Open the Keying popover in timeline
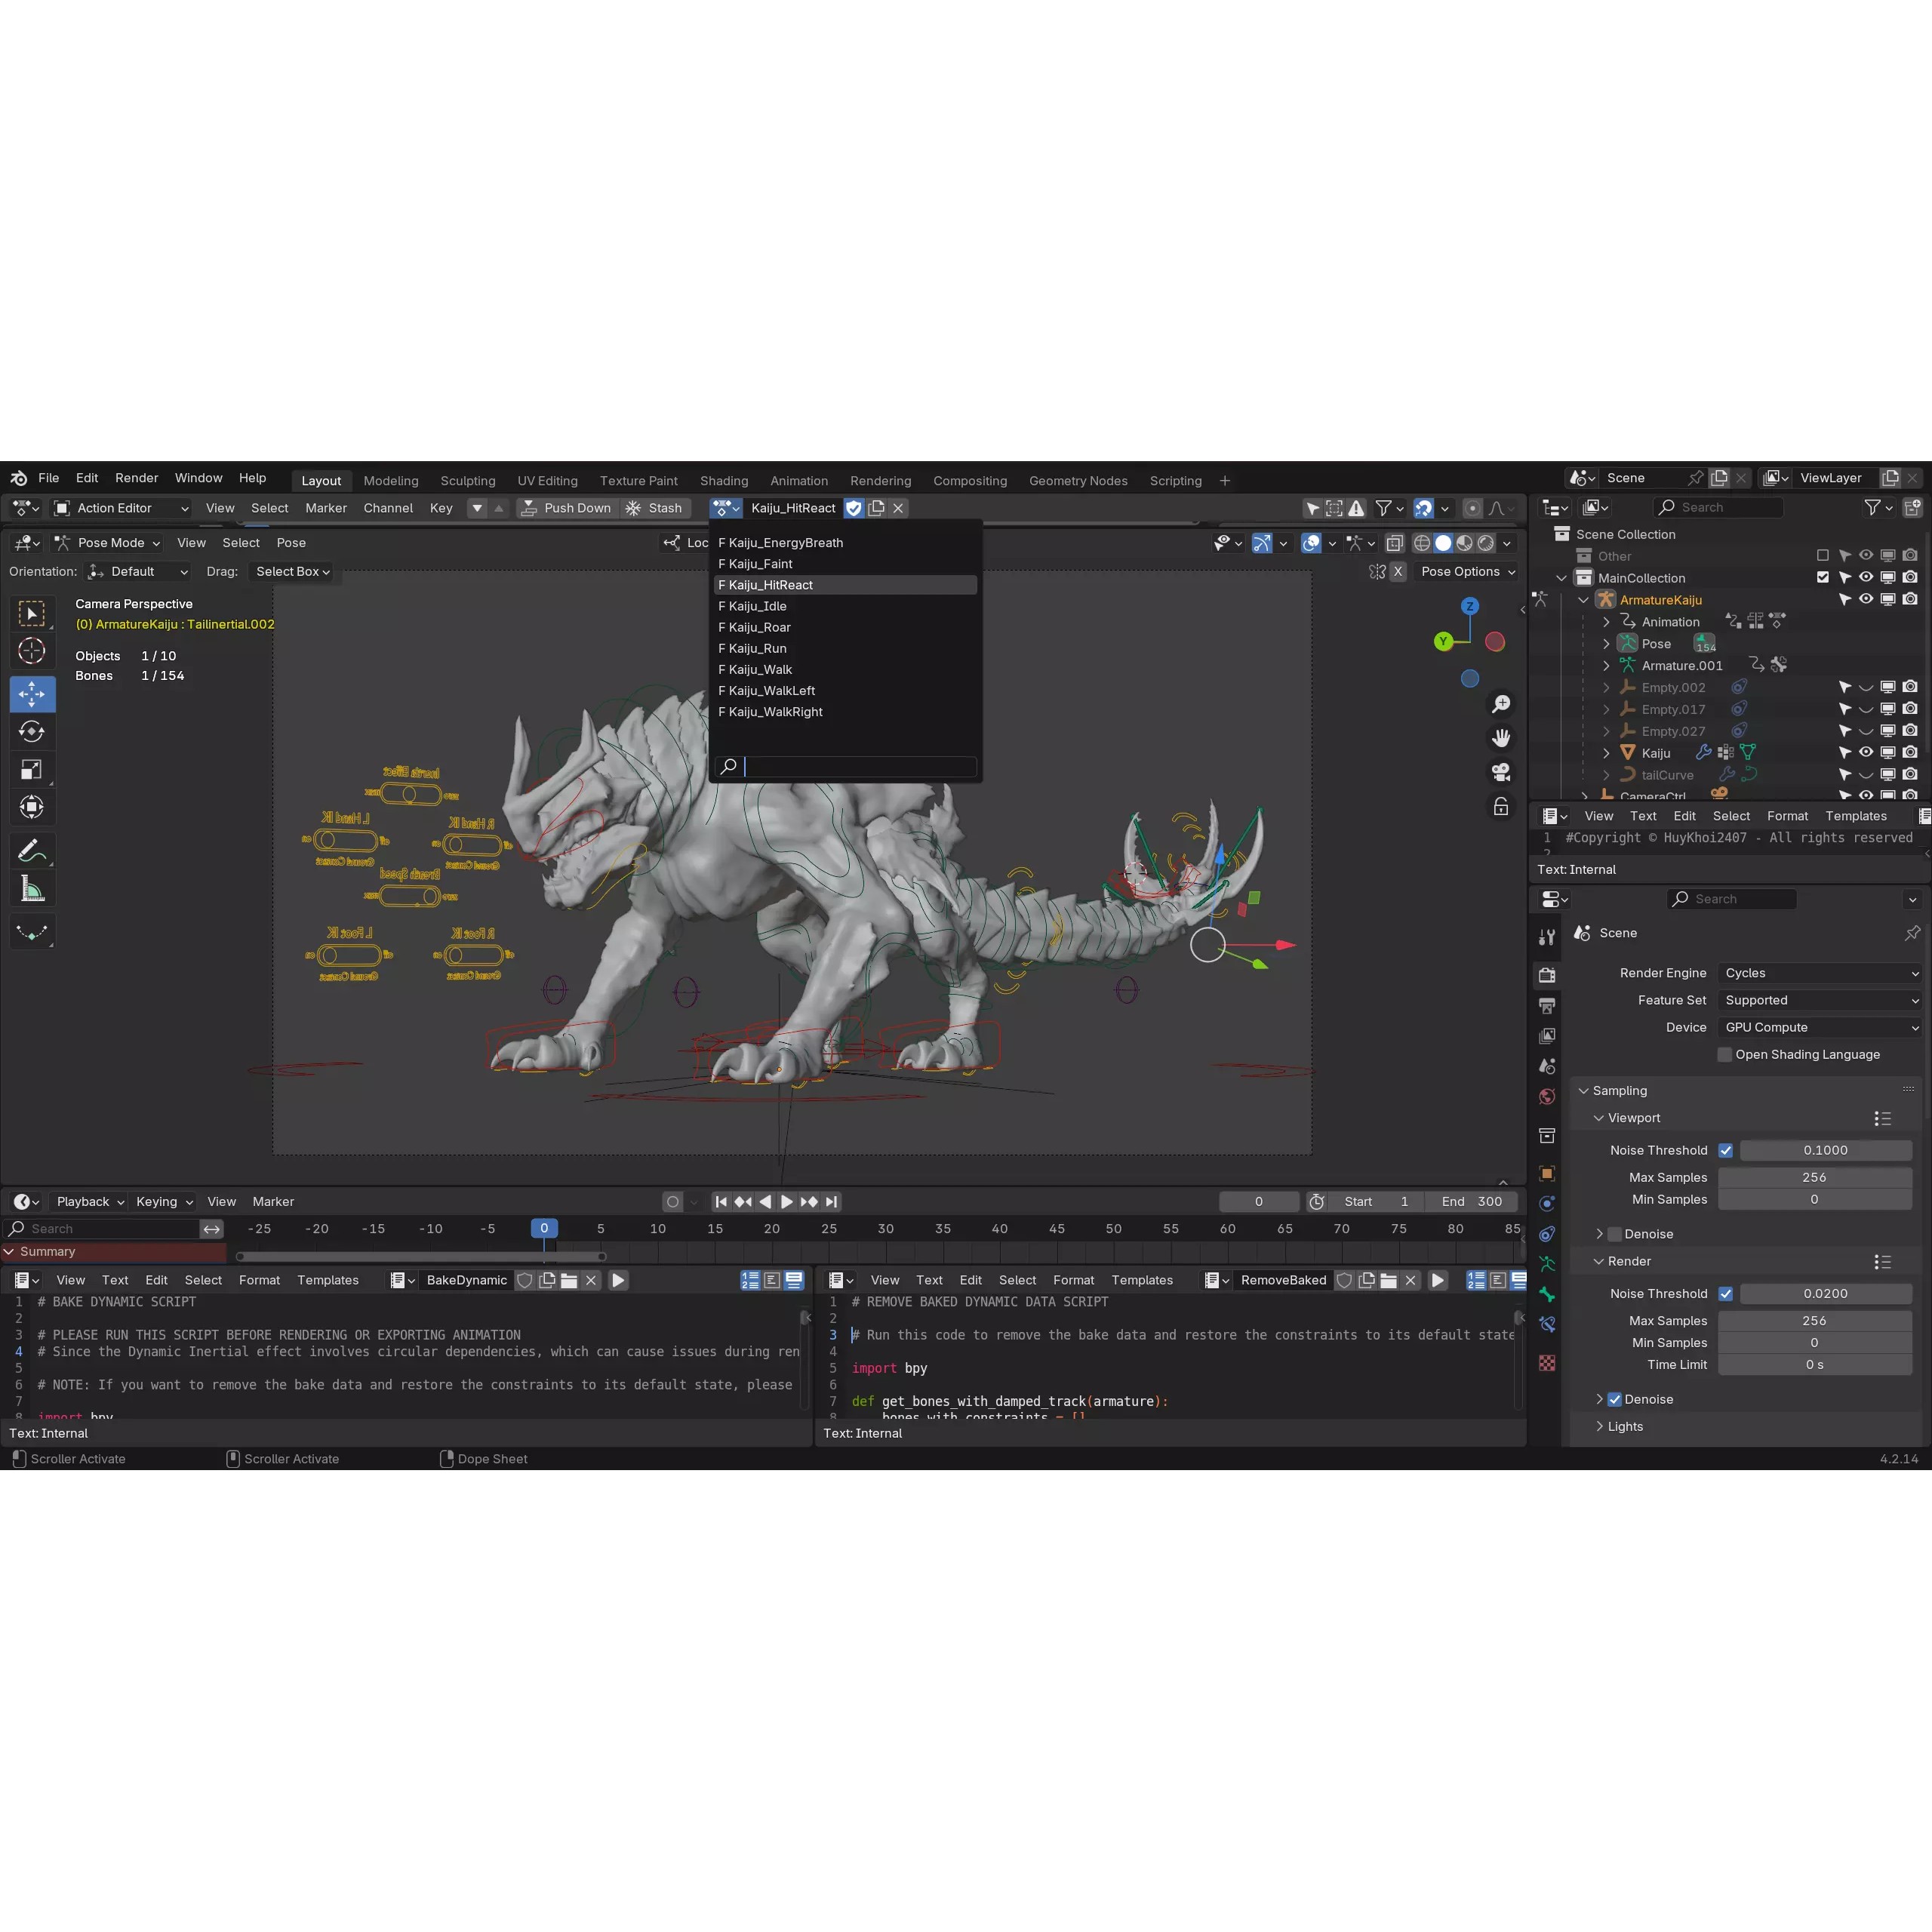Viewport: 1932px width, 1932px height. pos(164,1202)
